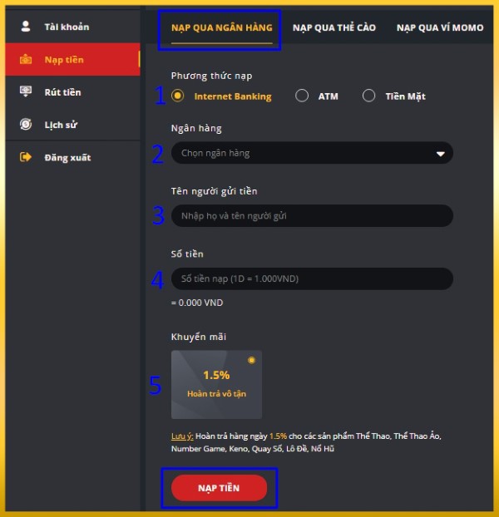Open the Chọn ngân hàng dropdown
Image resolution: width=499 pixels, height=517 pixels.
coord(312,153)
